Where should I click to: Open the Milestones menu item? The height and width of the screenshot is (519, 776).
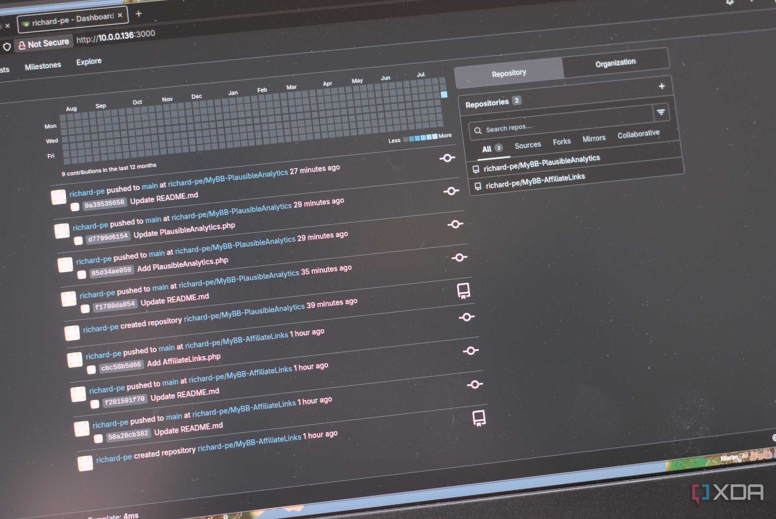point(43,66)
